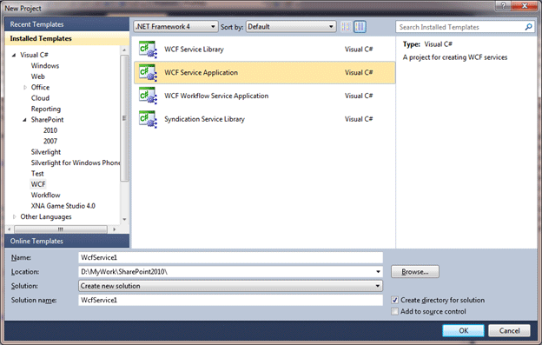Select SharePoint 2010 tree item
This screenshot has width=542, height=345.
pyautogui.click(x=50, y=130)
